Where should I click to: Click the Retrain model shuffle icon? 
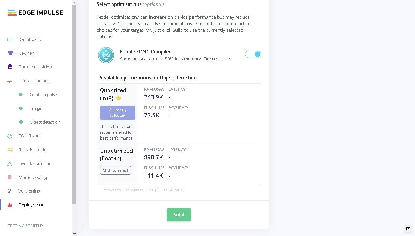tap(10, 150)
